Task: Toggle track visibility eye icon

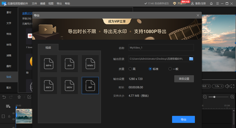Action: click(x=13, y=113)
